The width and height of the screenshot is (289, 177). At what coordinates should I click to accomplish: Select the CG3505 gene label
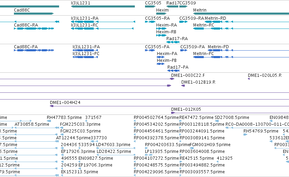(153, 3)
